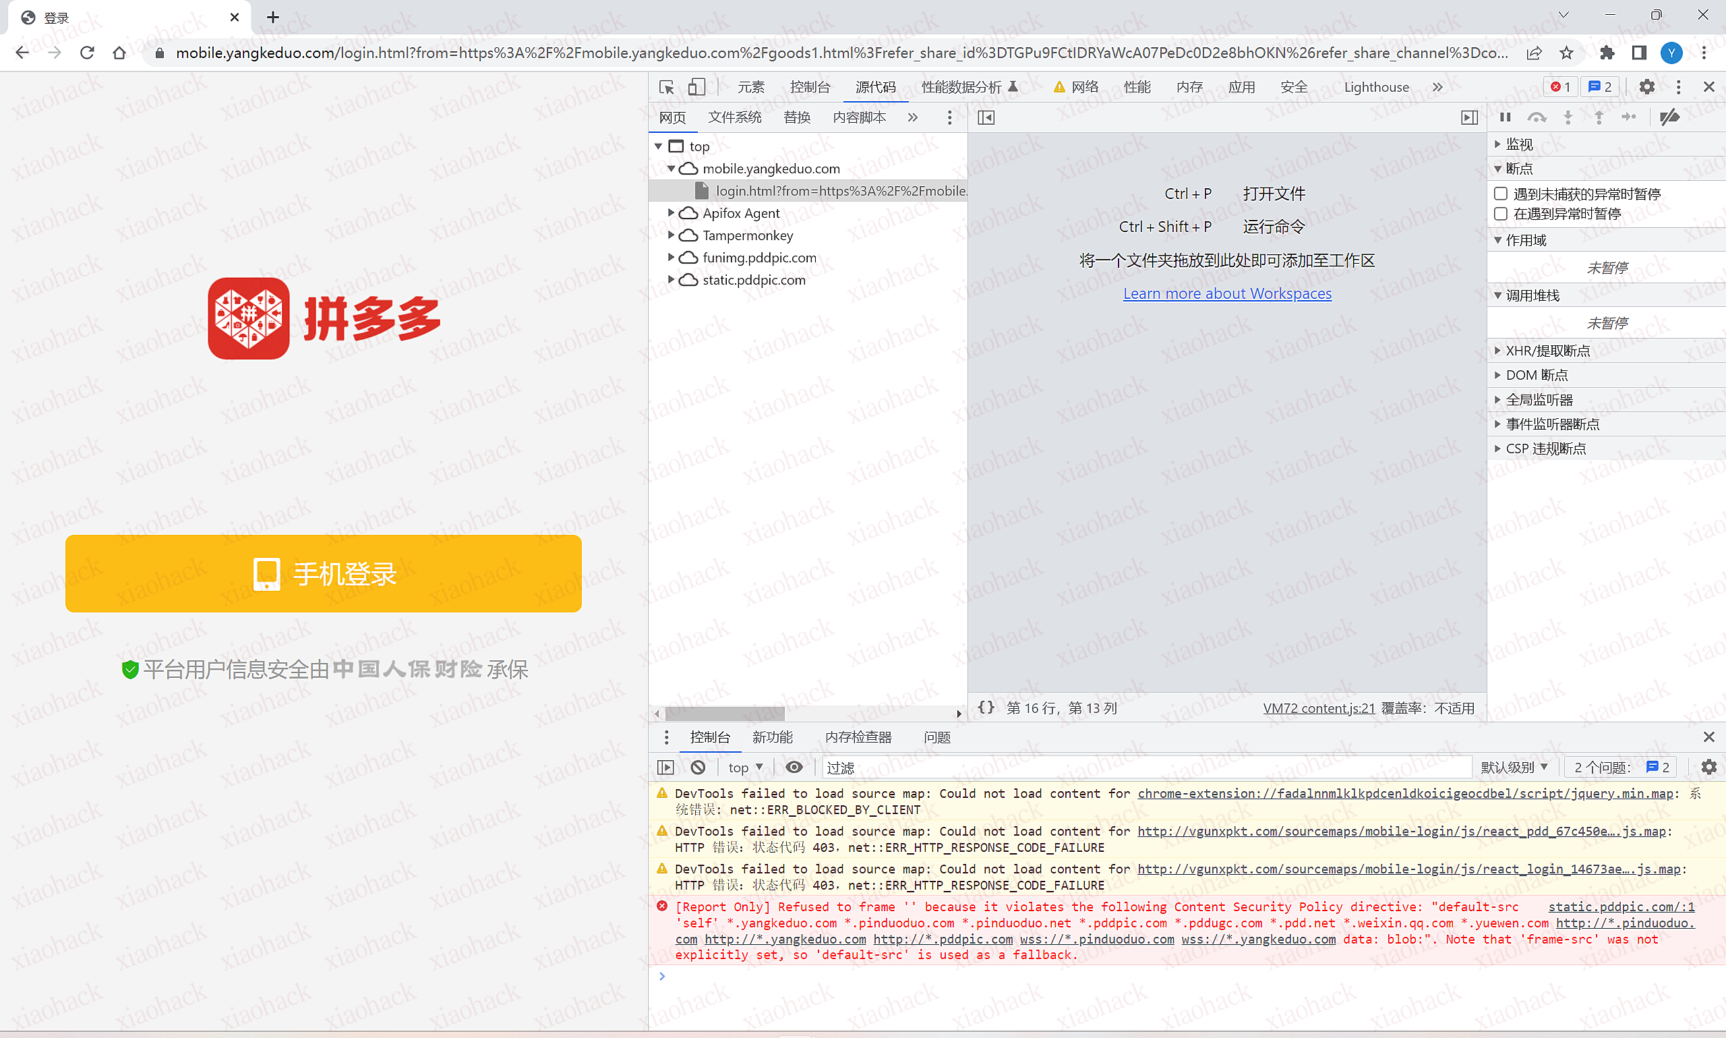Switch to the 网络 Network tab
Viewport: 1726px width, 1038px height.
(x=1084, y=87)
